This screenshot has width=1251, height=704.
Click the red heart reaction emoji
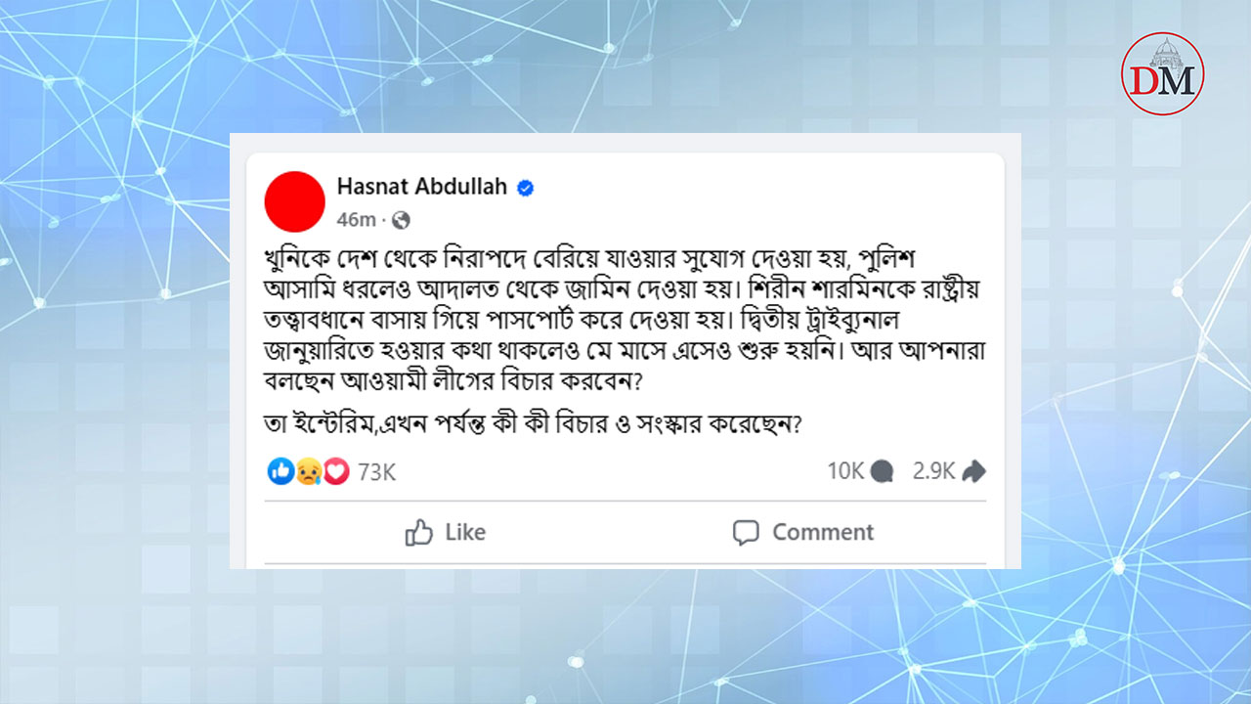click(335, 471)
